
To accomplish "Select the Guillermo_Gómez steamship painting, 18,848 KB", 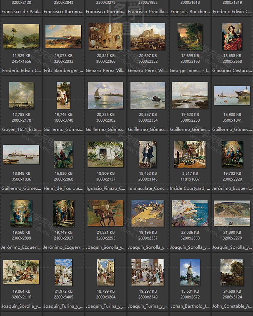I will [x=21, y=154].
